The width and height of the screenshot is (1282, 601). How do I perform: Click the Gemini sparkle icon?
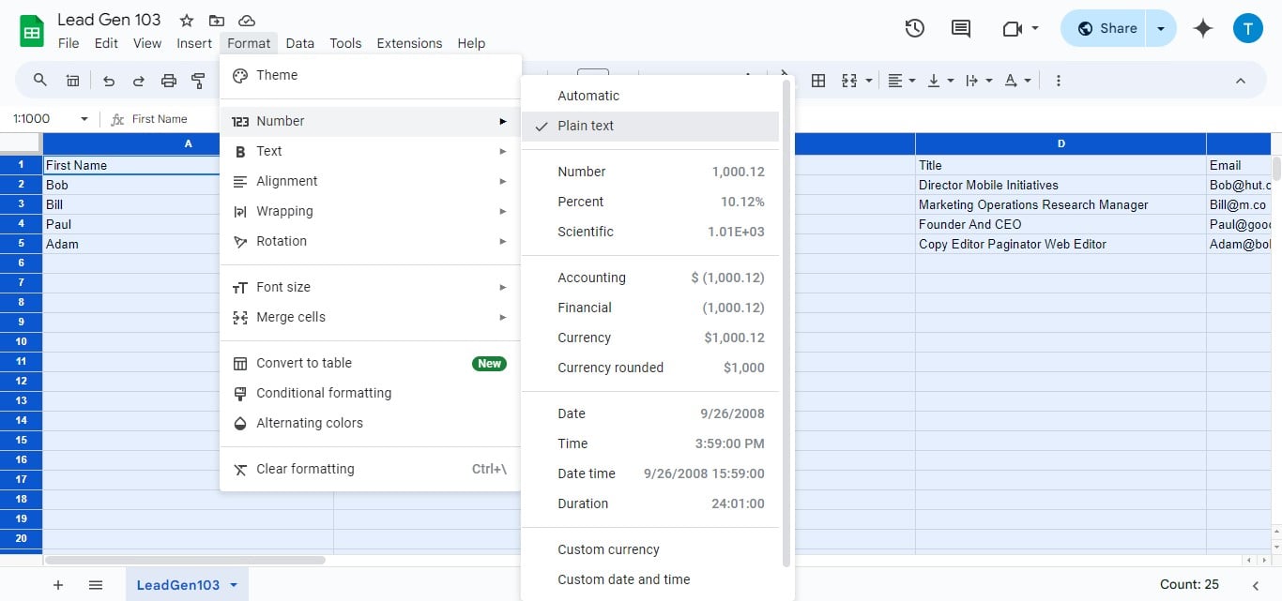[1202, 28]
